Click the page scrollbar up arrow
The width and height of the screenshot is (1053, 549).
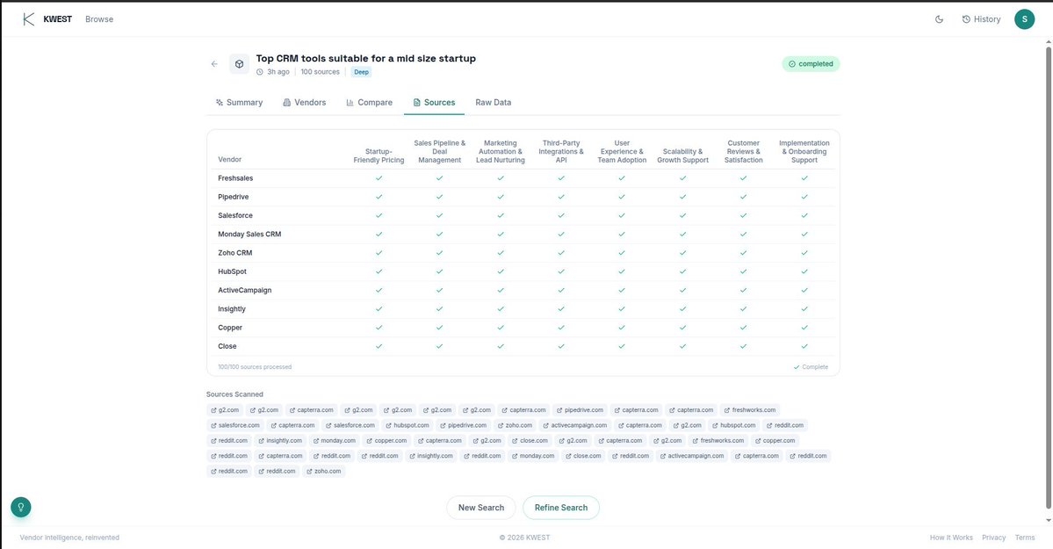pyautogui.click(x=1049, y=41)
